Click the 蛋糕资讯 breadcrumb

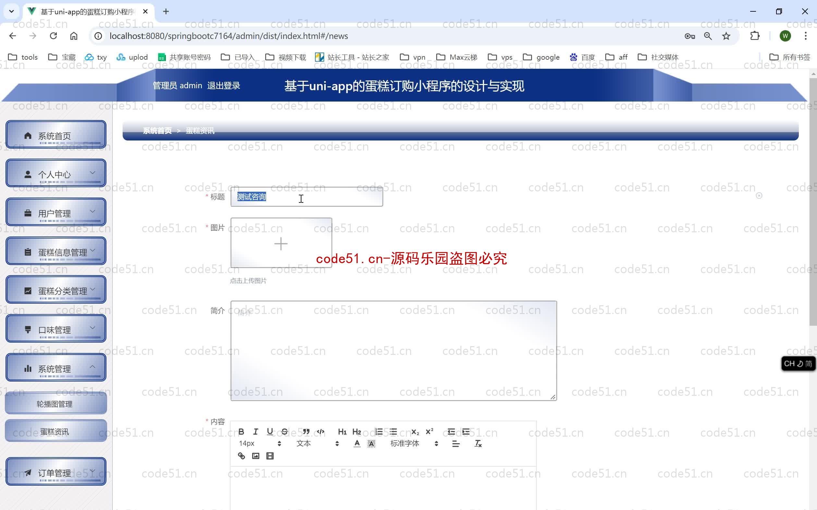[200, 131]
